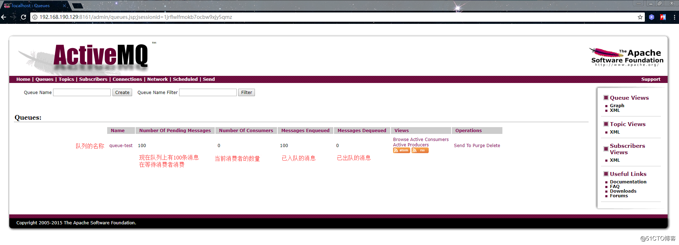Screen dimensions: 679x245
Task: Close the localhost : Queues tab
Action: point(64,6)
